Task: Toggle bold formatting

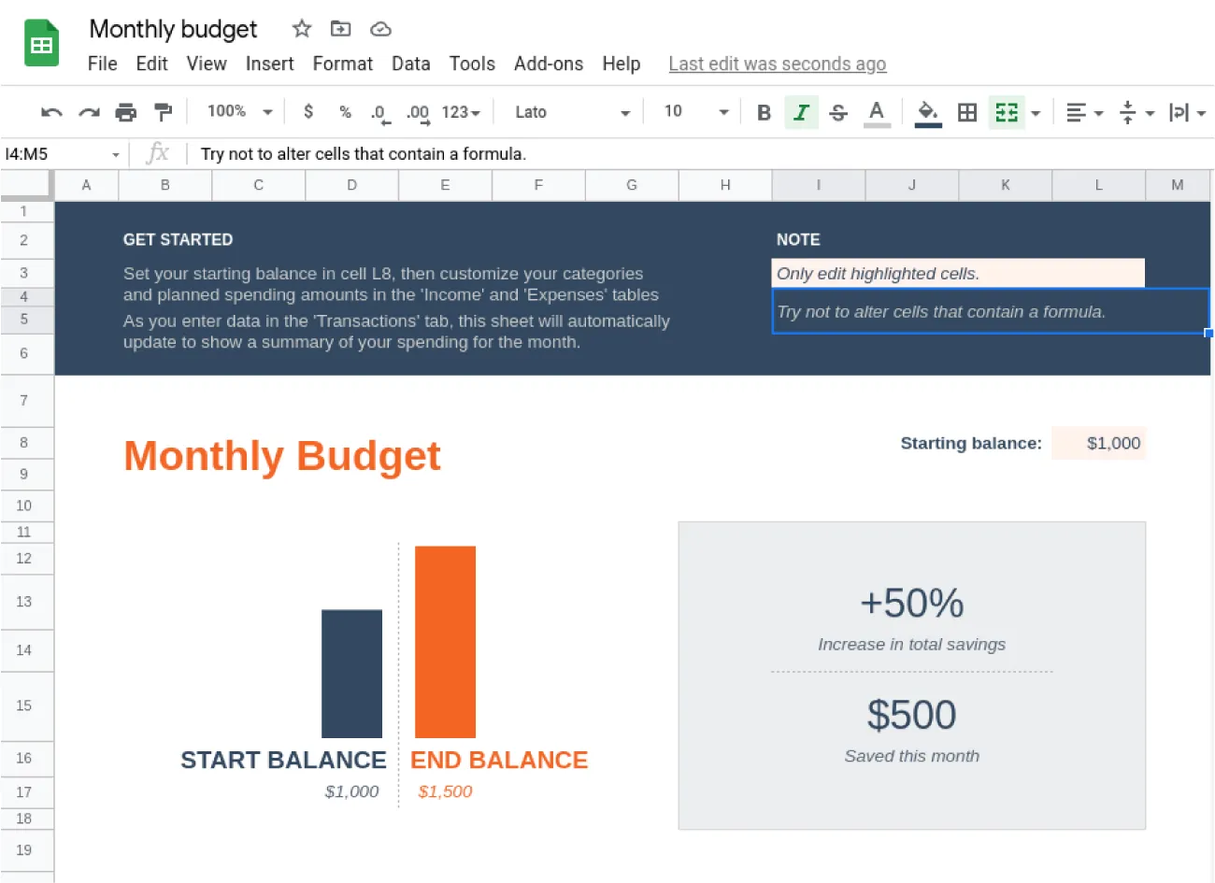Action: pos(764,111)
